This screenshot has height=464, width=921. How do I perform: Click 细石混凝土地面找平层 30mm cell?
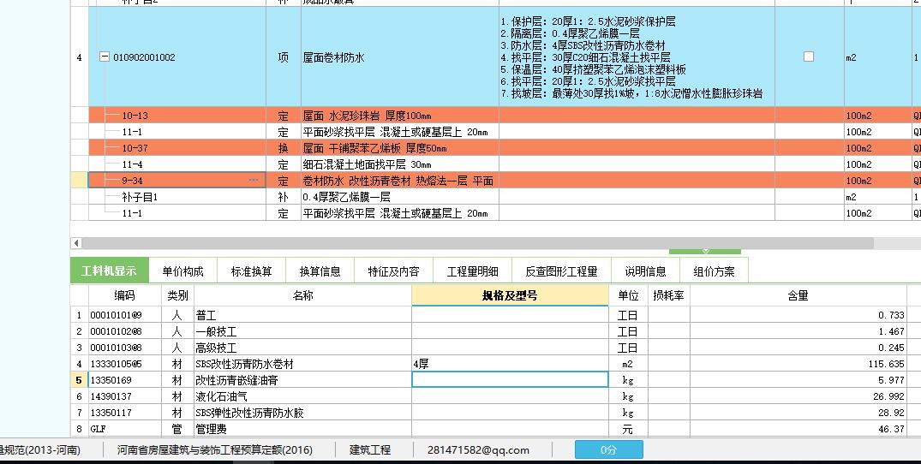tap(400, 164)
